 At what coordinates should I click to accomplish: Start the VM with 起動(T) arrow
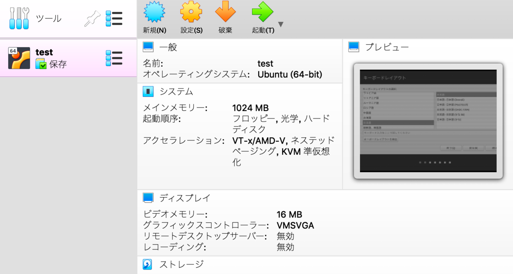click(262, 12)
